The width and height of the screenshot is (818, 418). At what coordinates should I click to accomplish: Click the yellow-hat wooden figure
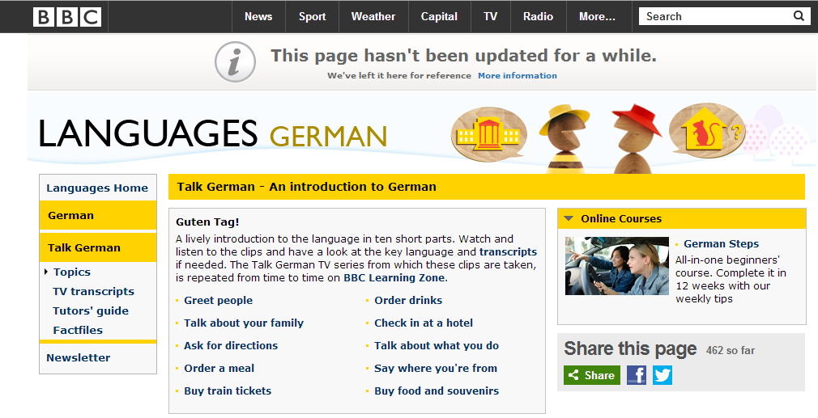[565, 138]
